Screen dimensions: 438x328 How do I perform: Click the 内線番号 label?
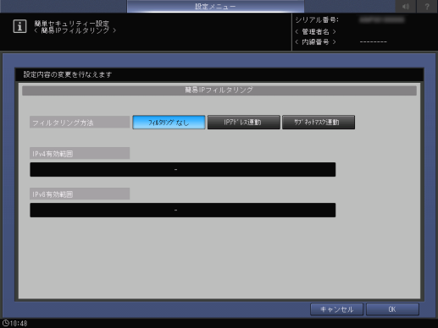point(315,42)
